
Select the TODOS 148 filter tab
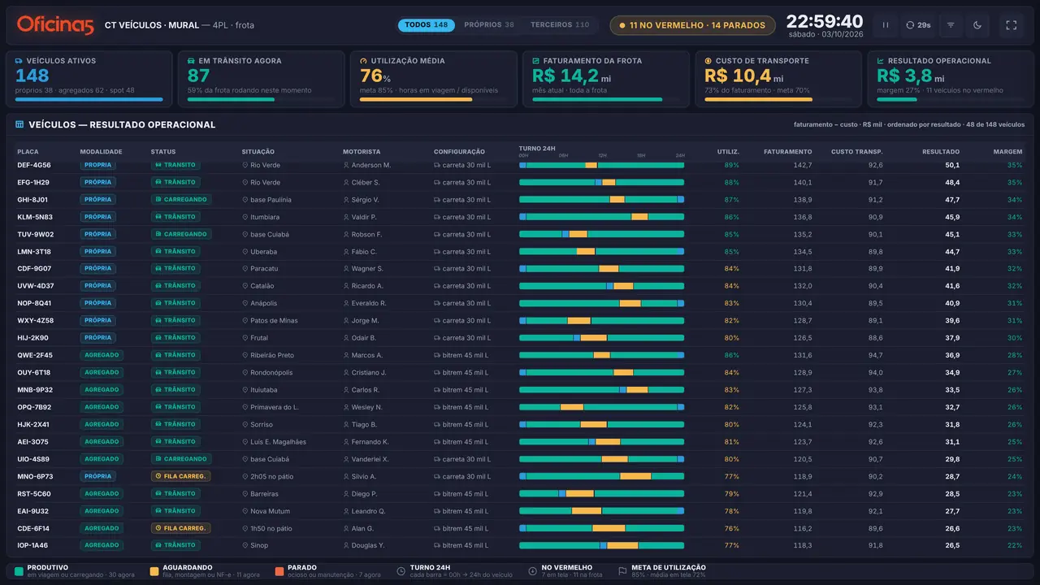(x=427, y=25)
